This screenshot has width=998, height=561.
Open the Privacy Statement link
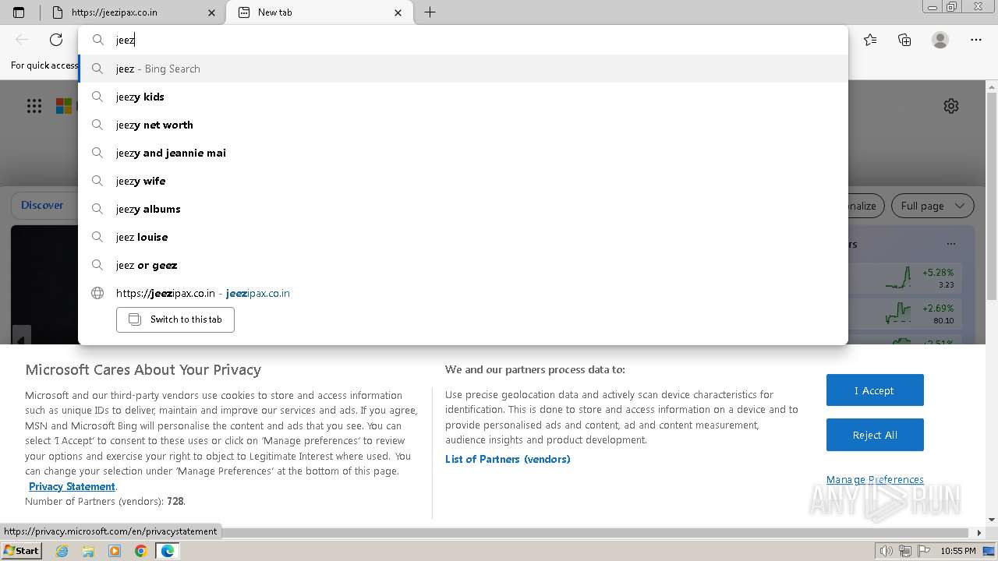72,486
